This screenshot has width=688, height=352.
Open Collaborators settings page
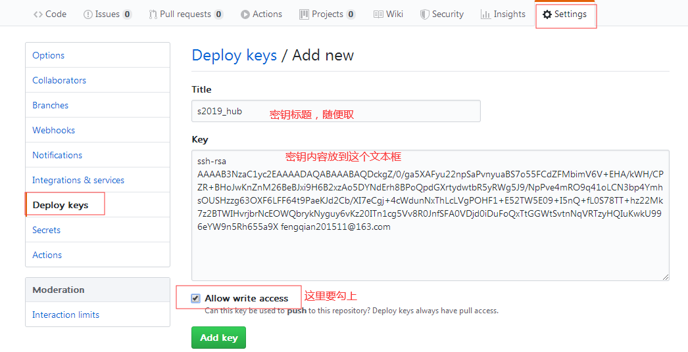tap(97, 80)
